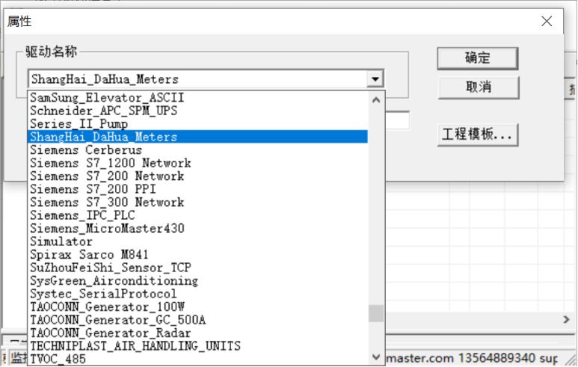Close the 属性 dialog
Image resolution: width=578 pixels, height=367 pixels.
pos(547,21)
